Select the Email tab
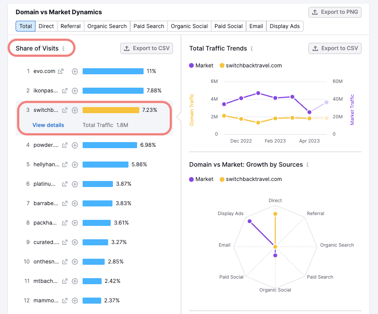The width and height of the screenshot is (378, 314). tap(256, 26)
